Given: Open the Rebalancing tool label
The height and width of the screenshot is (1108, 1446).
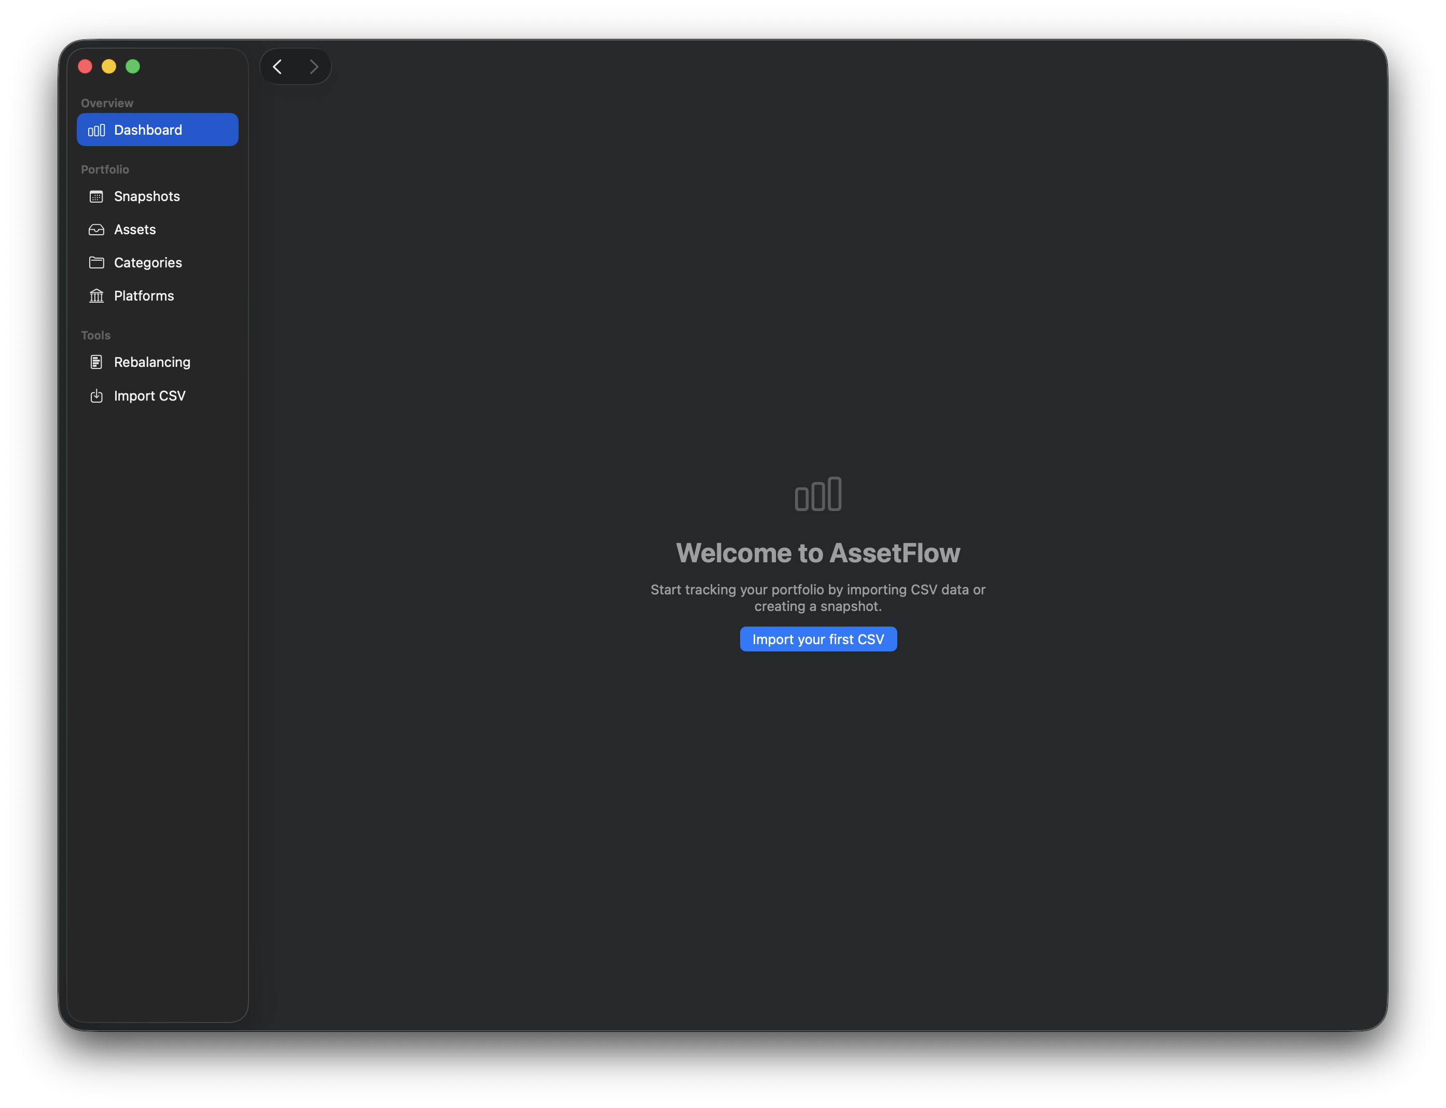Looking at the screenshot, I should pyautogui.click(x=152, y=362).
